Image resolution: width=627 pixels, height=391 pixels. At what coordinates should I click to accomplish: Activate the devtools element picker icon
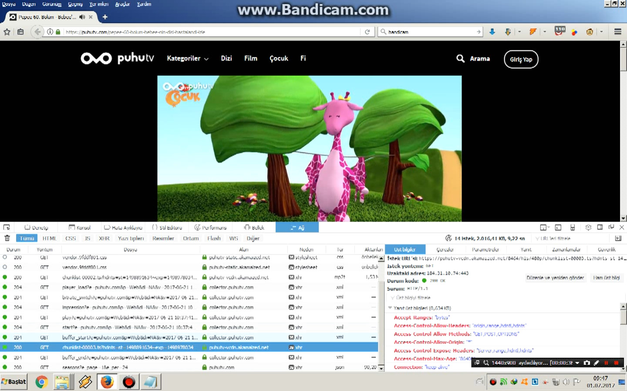[x=7, y=227]
